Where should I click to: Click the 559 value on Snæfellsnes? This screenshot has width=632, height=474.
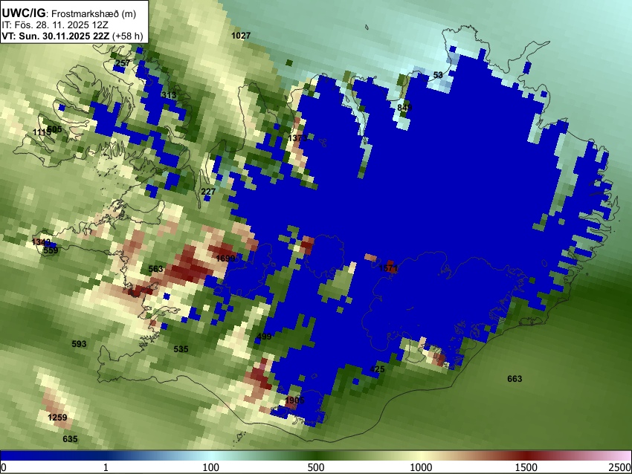tap(51, 250)
